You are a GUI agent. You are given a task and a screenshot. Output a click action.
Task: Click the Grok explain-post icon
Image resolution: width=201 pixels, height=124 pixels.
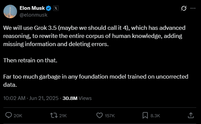[x=184, y=8]
